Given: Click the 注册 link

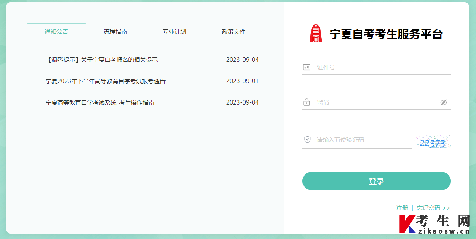Looking at the screenshot, I should point(402,208).
